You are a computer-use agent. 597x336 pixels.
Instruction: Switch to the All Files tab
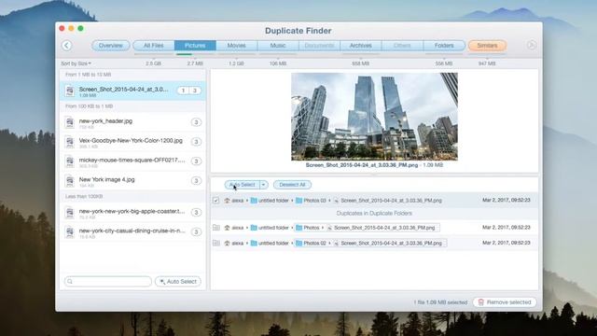tap(153, 46)
